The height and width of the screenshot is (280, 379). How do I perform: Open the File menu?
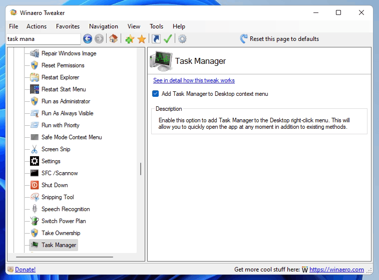coord(14,26)
